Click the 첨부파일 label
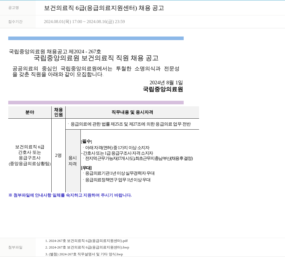 pos(15,247)
